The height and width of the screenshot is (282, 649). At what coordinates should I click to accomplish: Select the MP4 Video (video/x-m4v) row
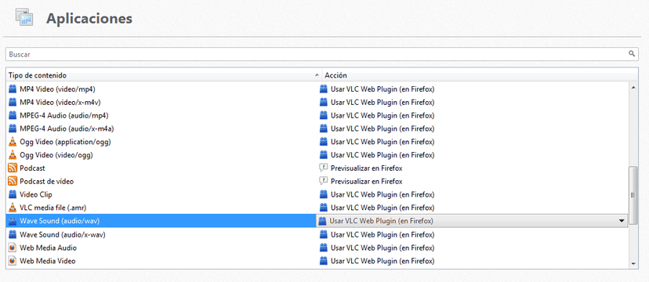point(317,102)
